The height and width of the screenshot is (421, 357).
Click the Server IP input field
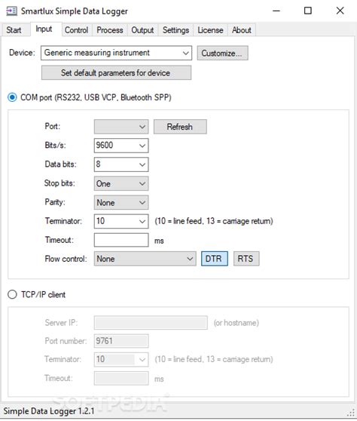(x=151, y=322)
